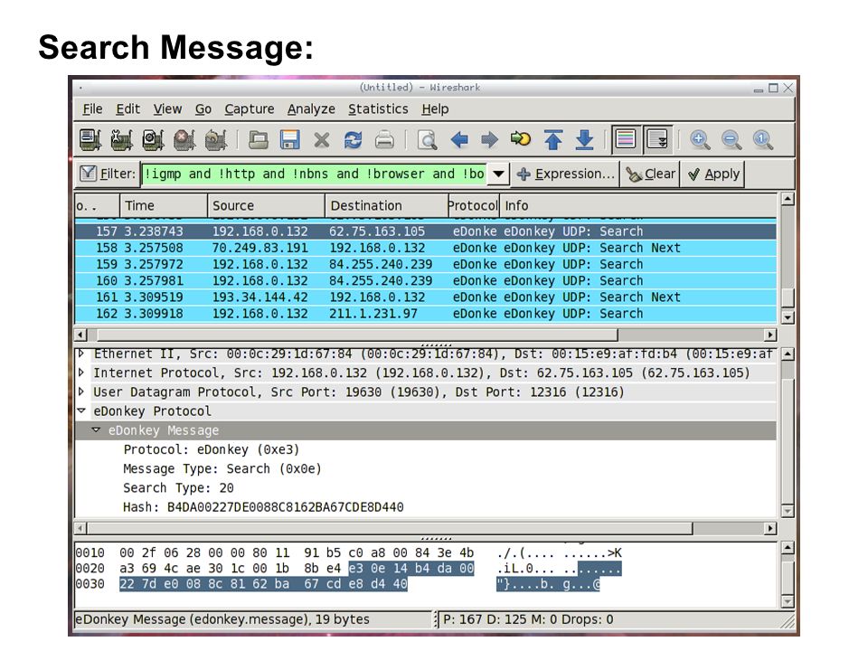Select packet 159 row
This screenshot has height=651, width=868.
click(x=426, y=265)
